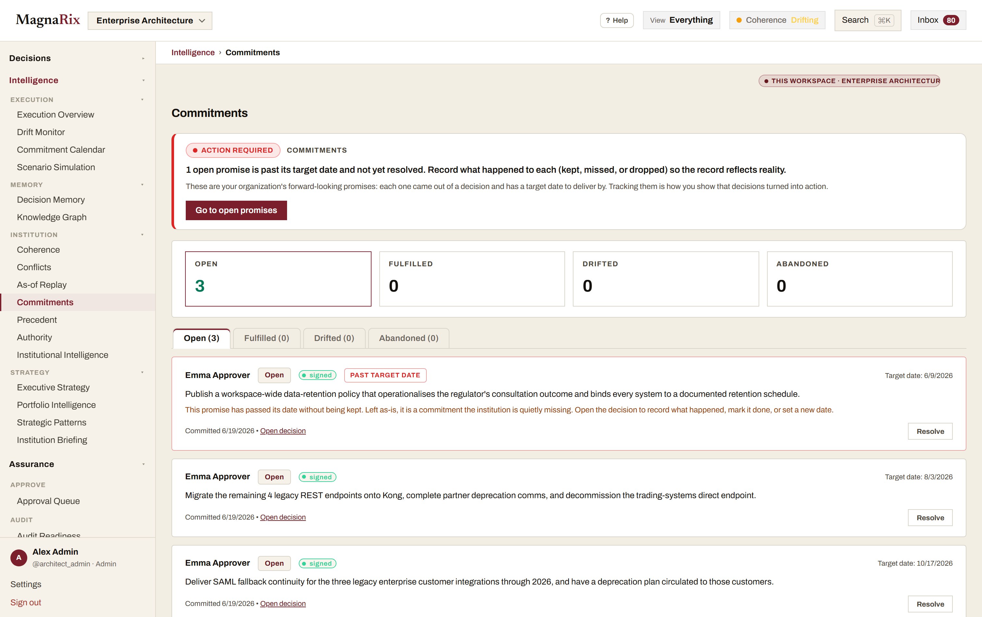Open the Help question-mark button

pyautogui.click(x=617, y=20)
